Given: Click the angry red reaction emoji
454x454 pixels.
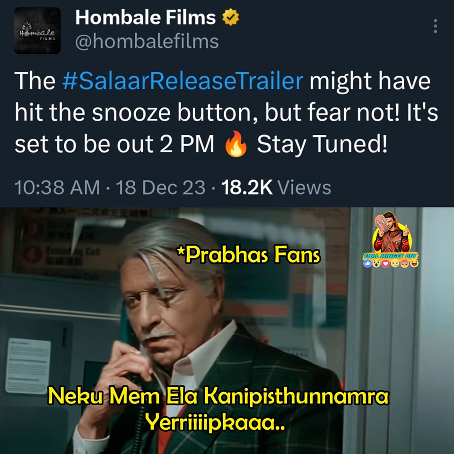Looking at the screenshot, I should pos(404,263).
